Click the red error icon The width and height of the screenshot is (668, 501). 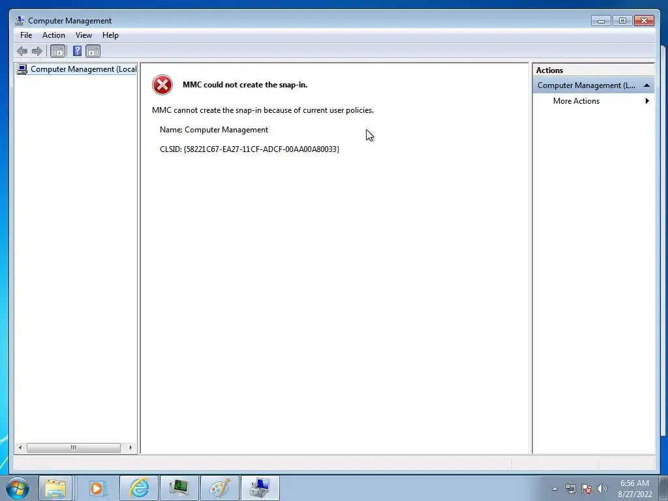162,85
